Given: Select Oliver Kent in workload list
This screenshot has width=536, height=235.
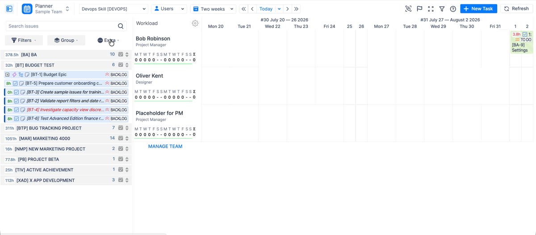Looking at the screenshot, I should 149,76.
